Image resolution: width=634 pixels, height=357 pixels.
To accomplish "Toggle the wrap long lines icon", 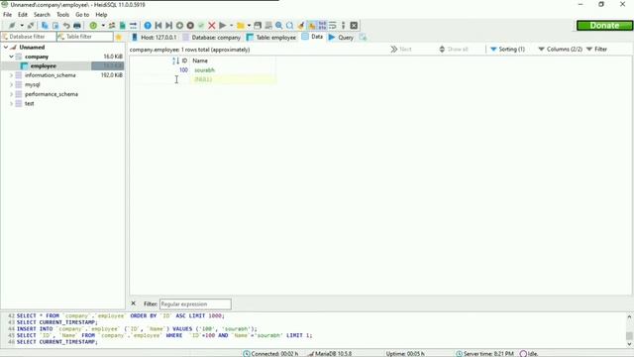I will (x=333, y=26).
